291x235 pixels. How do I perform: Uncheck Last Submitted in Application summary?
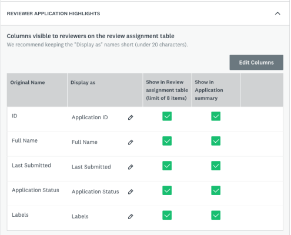click(216, 166)
